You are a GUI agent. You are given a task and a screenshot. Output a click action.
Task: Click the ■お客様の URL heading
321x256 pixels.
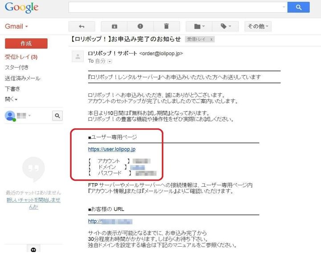click(106, 209)
